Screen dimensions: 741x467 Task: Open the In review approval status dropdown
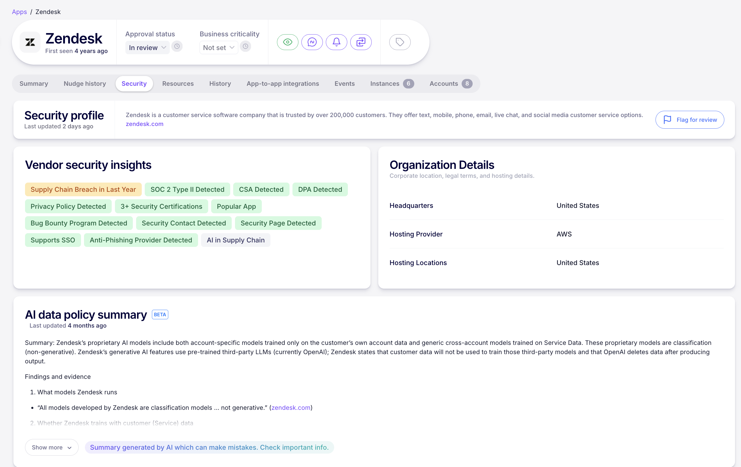147,47
